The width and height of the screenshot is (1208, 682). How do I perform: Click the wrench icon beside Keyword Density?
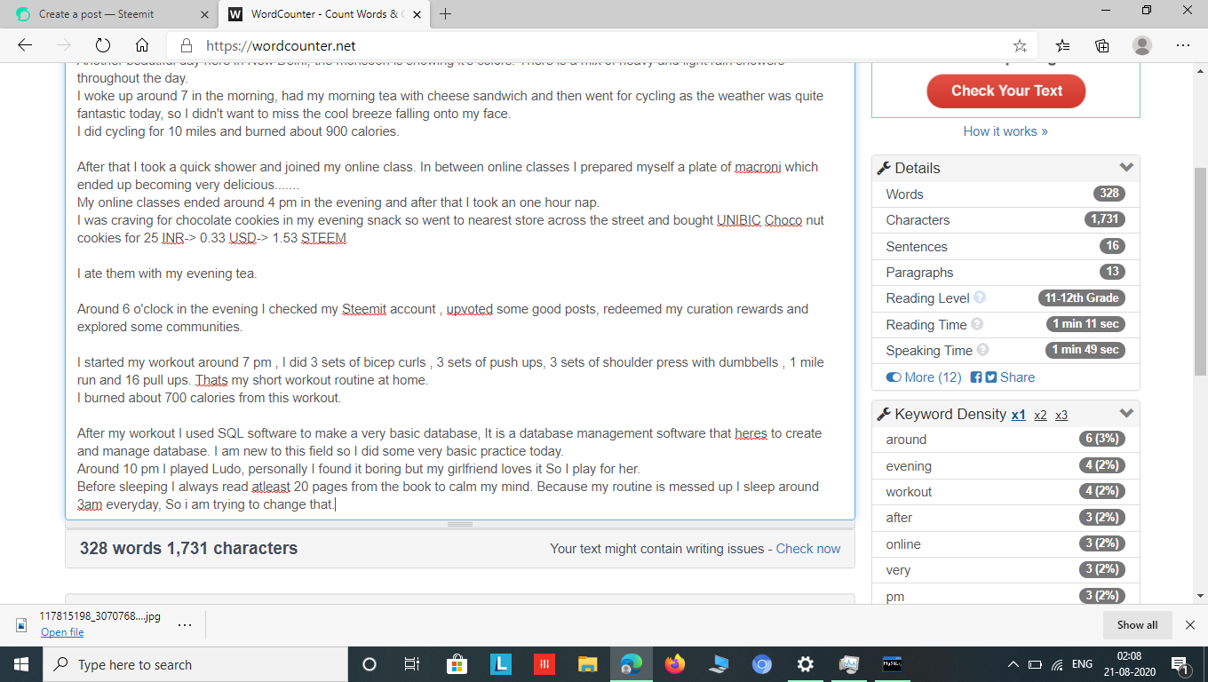pos(884,413)
